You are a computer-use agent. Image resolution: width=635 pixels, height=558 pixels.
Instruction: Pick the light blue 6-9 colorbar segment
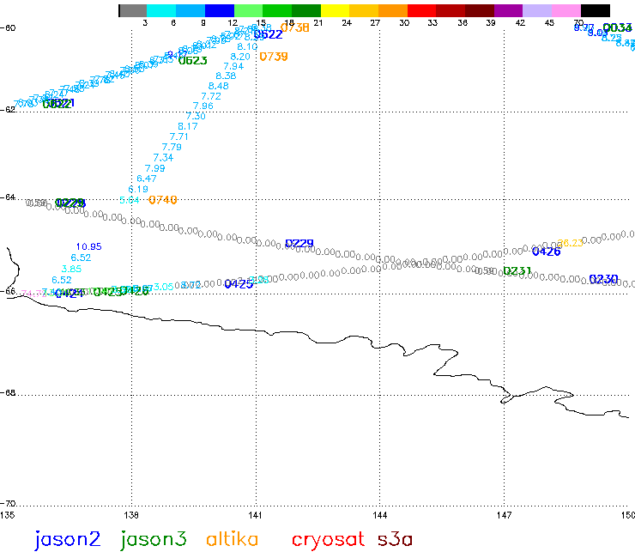[x=190, y=10]
